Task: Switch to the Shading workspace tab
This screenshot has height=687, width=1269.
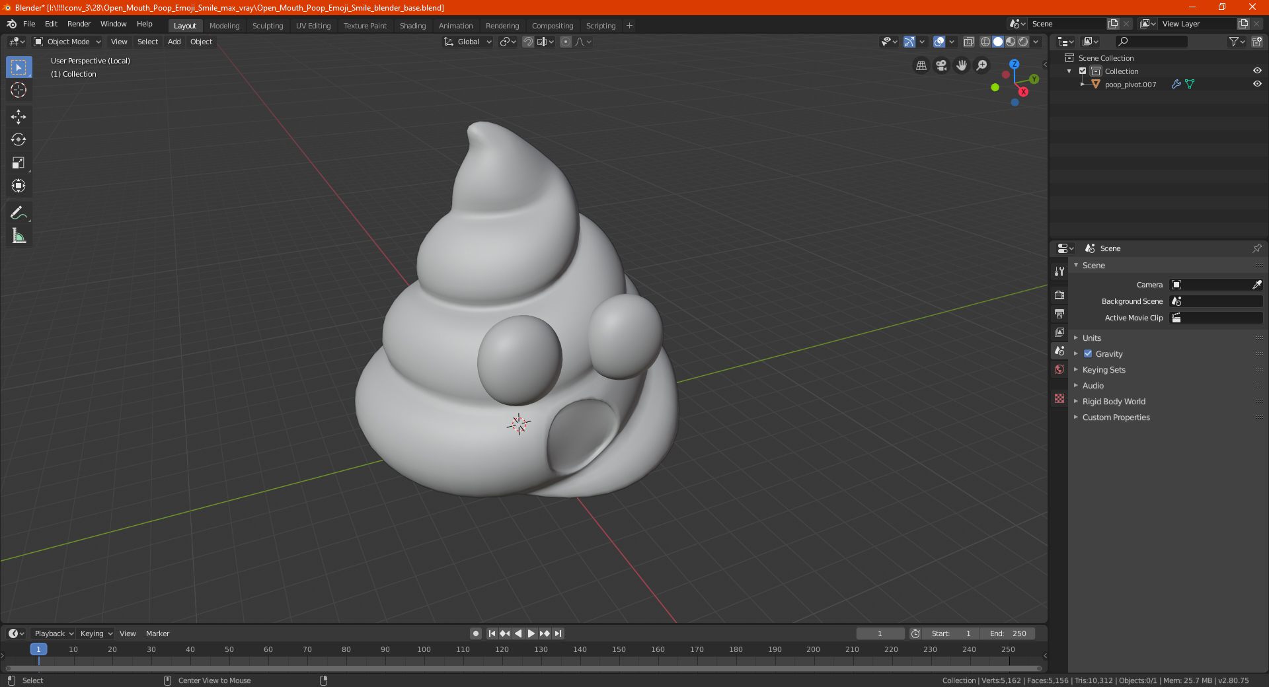Action: [412, 26]
